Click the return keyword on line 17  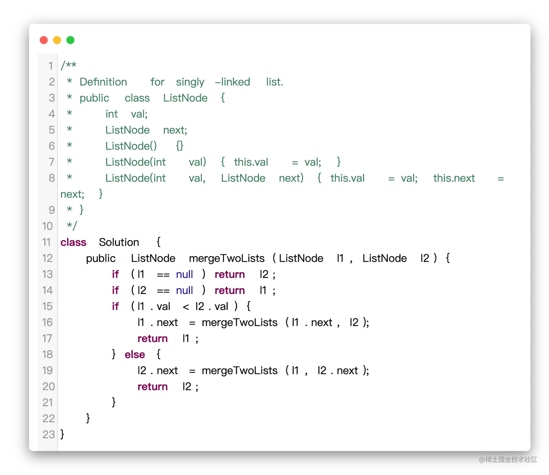(152, 338)
